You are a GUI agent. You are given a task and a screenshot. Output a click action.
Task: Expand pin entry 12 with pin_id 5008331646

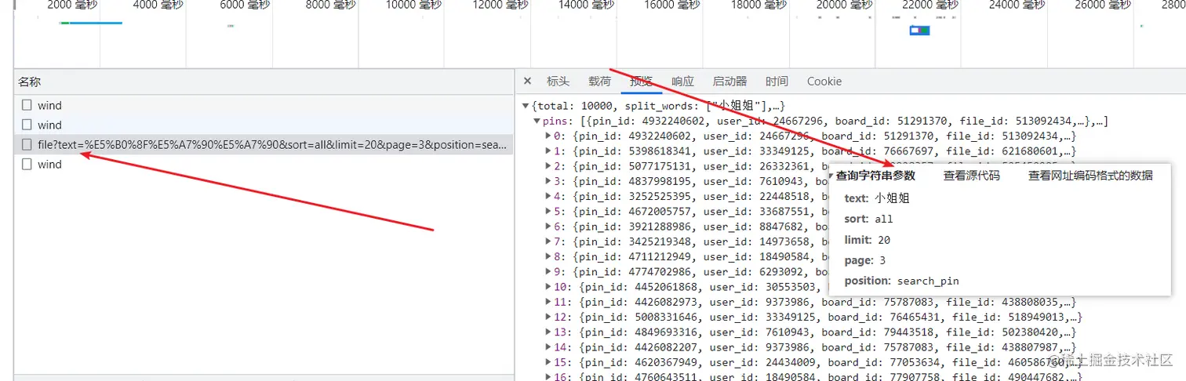coord(548,317)
